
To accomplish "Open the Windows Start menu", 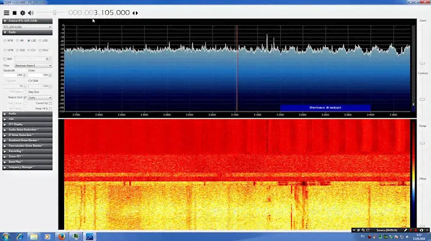I will click(x=7, y=236).
